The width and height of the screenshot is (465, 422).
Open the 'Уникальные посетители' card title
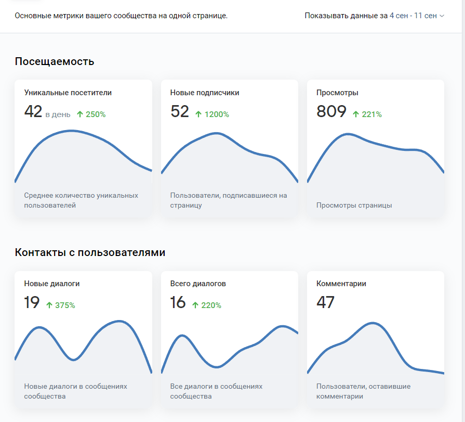click(68, 93)
